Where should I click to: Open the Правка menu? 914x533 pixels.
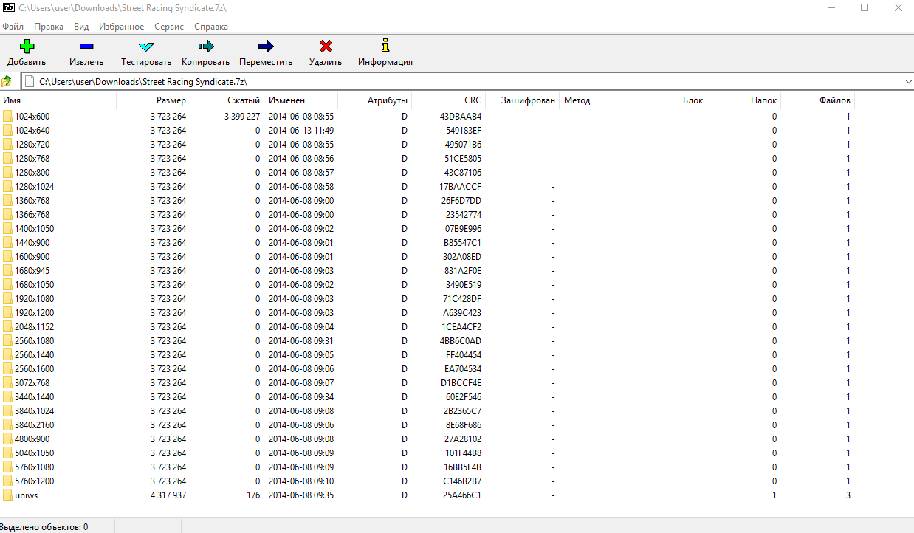pyautogui.click(x=49, y=27)
